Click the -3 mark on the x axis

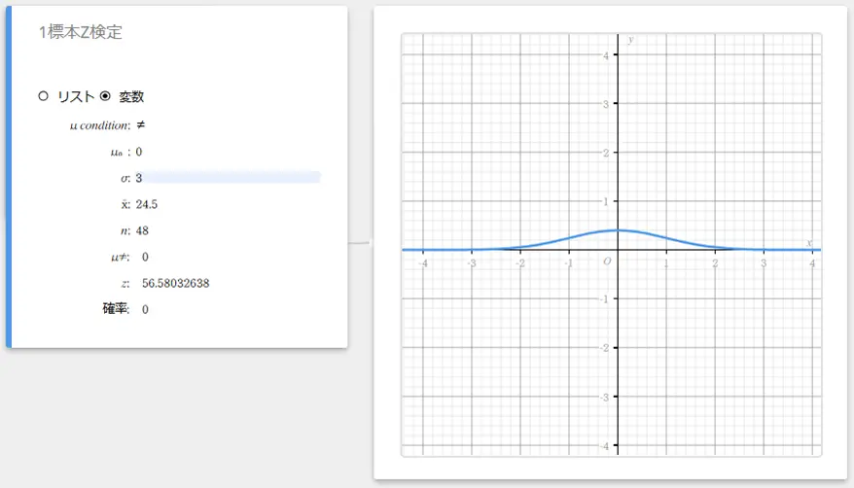pyautogui.click(x=472, y=262)
